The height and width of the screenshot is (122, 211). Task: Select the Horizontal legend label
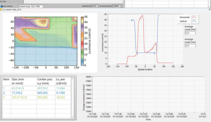(184, 17)
